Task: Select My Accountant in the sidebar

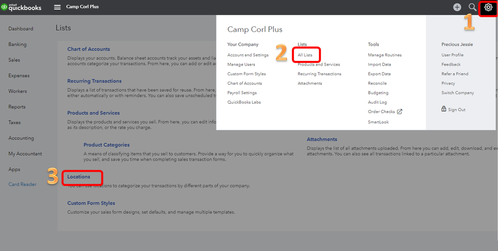Action: click(x=25, y=154)
